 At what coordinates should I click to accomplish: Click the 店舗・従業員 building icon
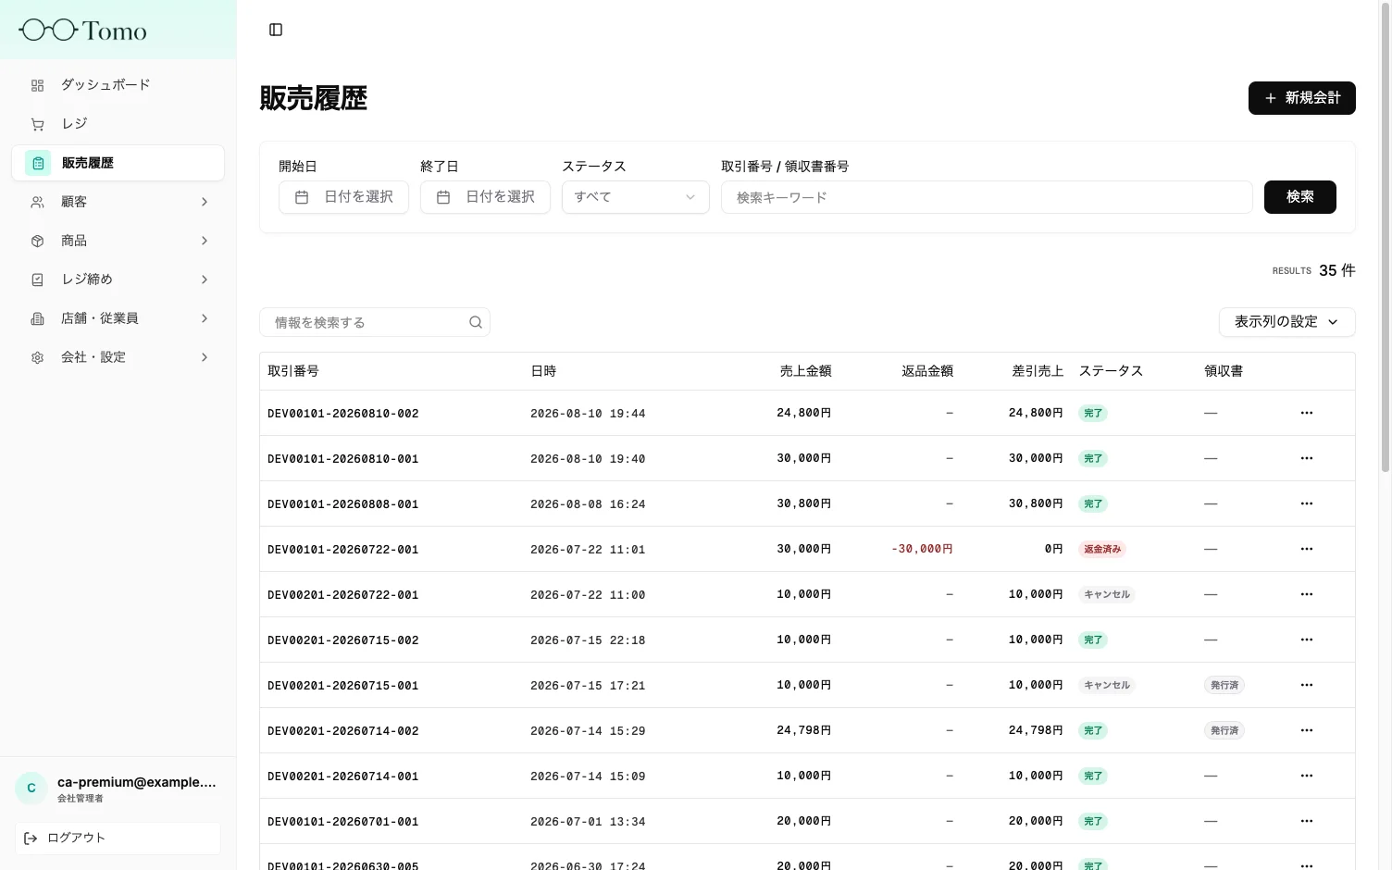pos(37,318)
